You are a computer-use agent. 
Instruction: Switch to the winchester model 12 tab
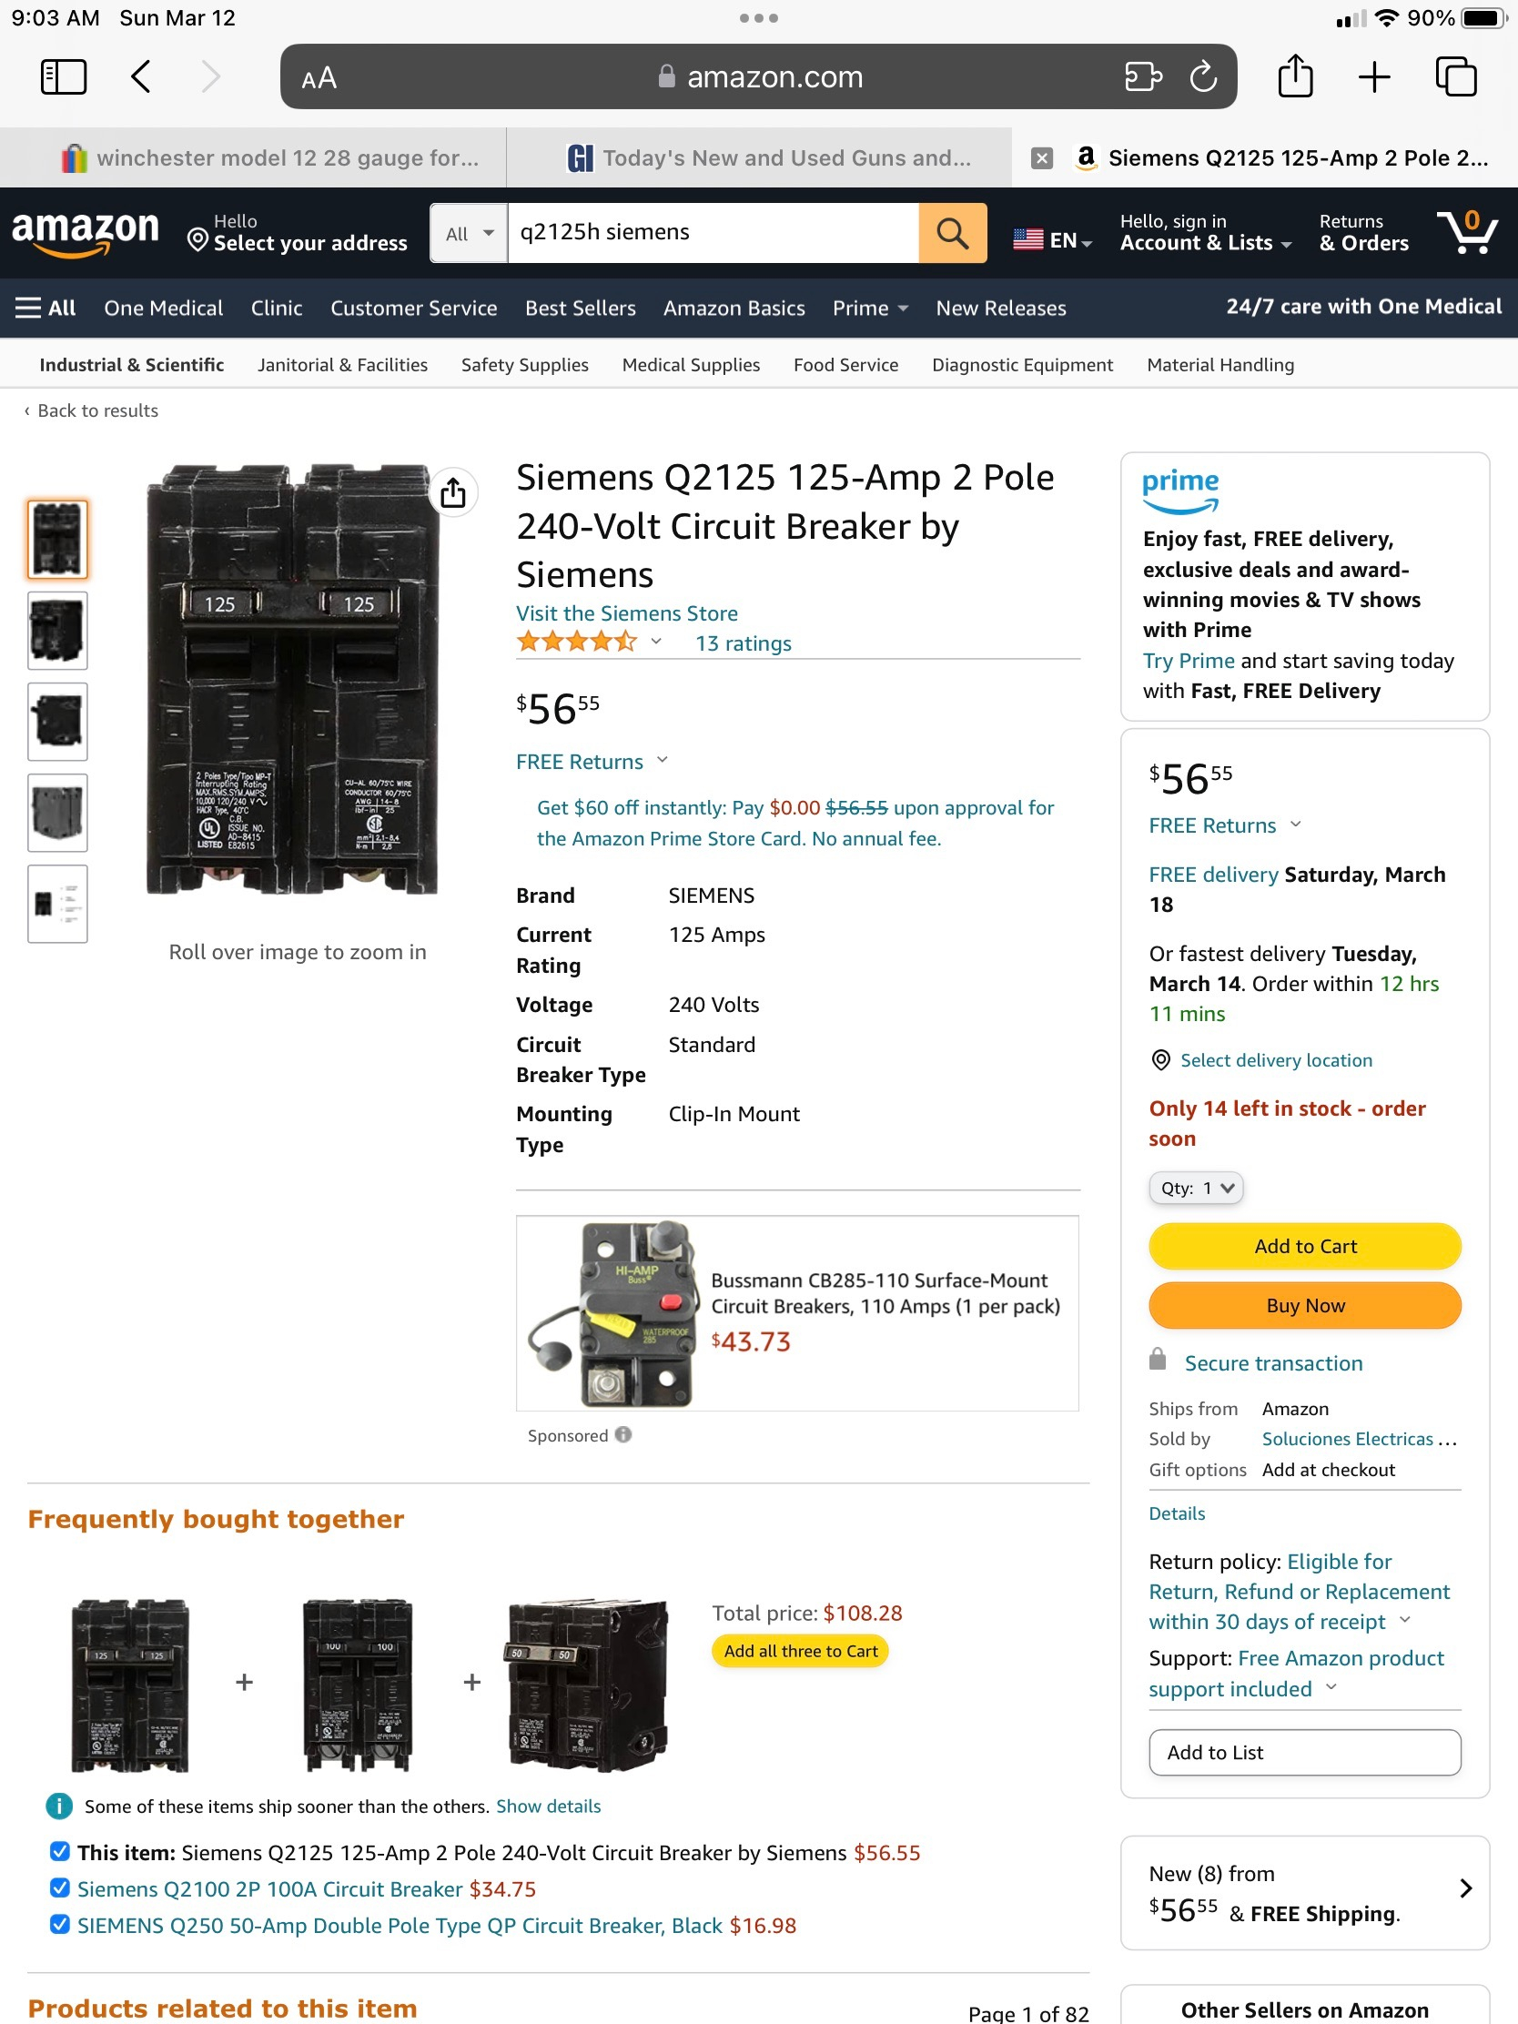pyautogui.click(x=272, y=158)
